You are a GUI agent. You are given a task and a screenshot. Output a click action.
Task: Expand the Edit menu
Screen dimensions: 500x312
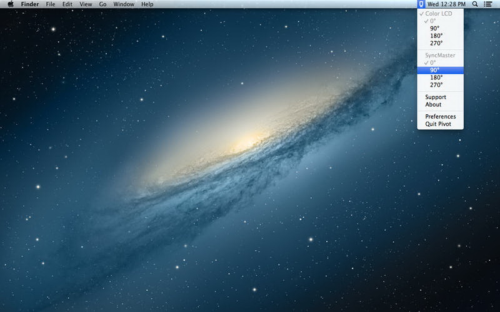pos(67,4)
